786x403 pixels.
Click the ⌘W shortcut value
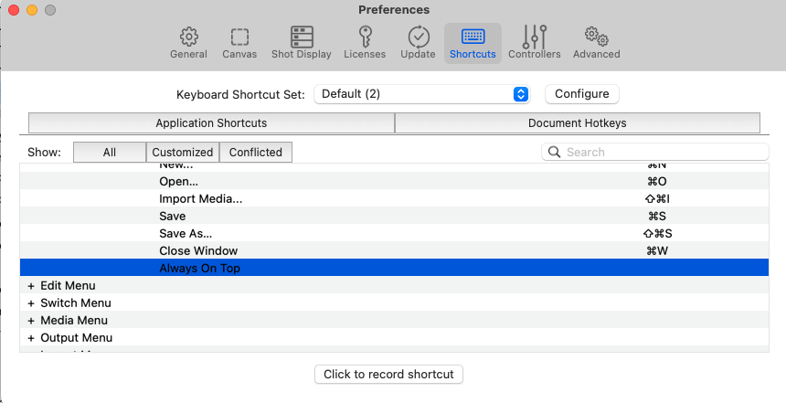click(656, 250)
